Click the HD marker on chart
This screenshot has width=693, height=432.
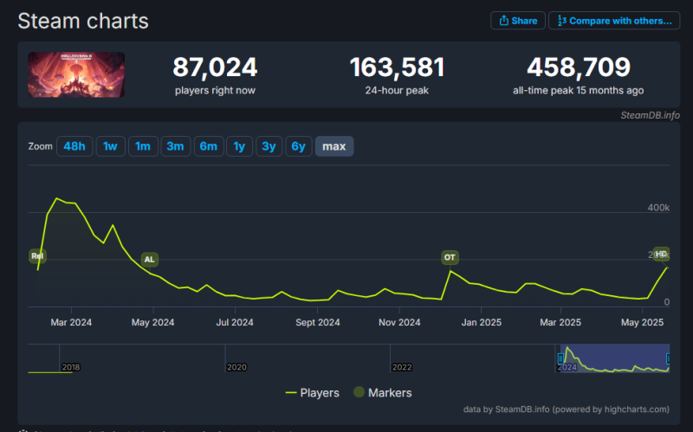click(662, 254)
